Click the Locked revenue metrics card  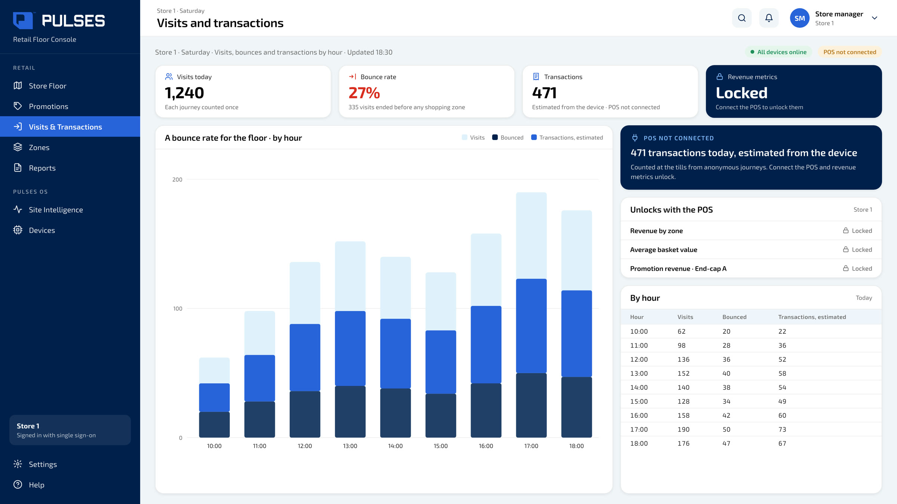794,91
